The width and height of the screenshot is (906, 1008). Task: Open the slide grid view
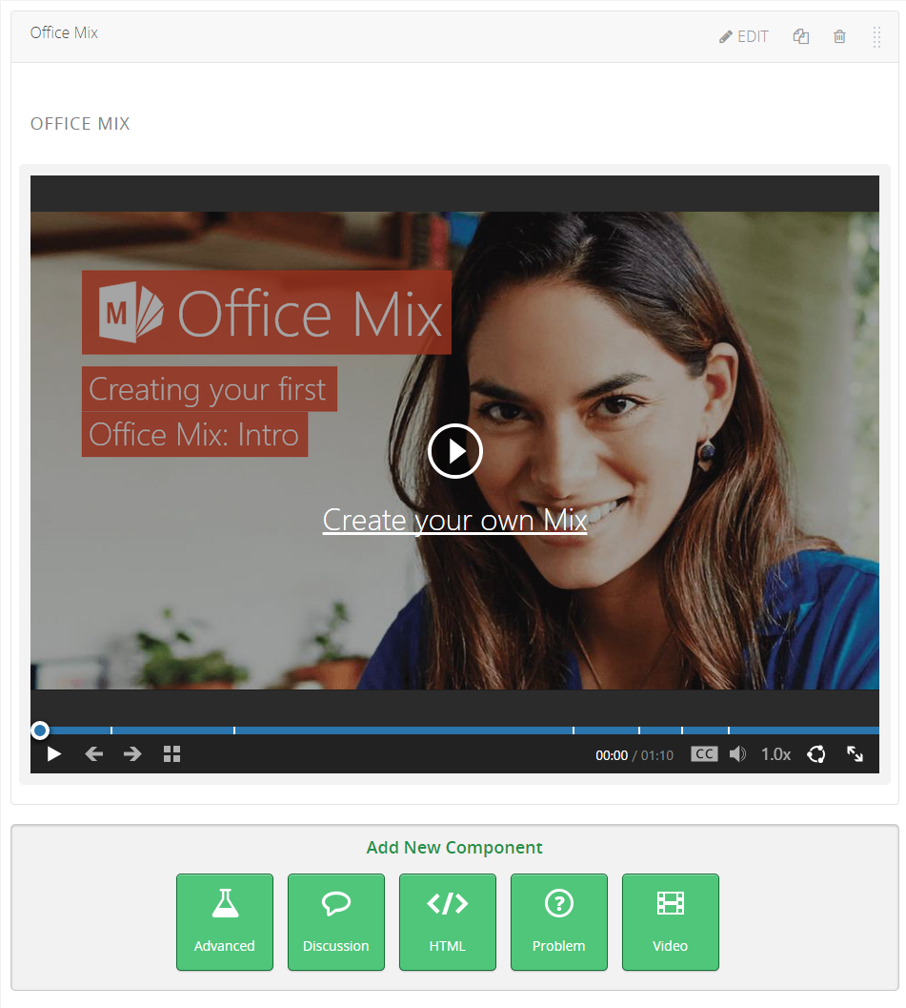coord(171,754)
